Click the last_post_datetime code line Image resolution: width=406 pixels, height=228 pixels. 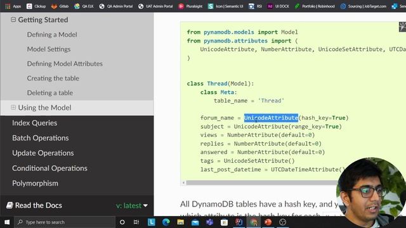[x=273, y=169]
